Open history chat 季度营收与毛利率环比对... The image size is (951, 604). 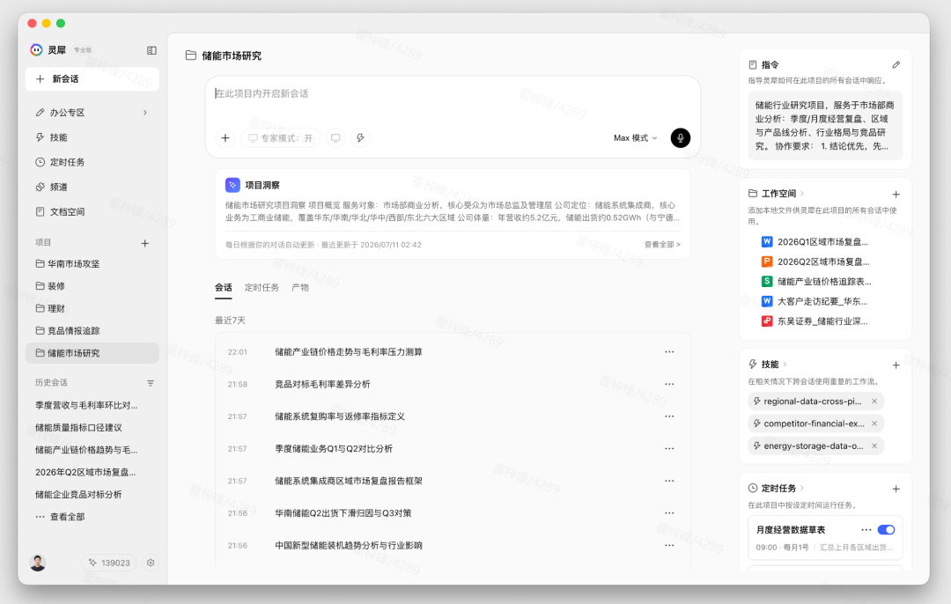click(86, 405)
